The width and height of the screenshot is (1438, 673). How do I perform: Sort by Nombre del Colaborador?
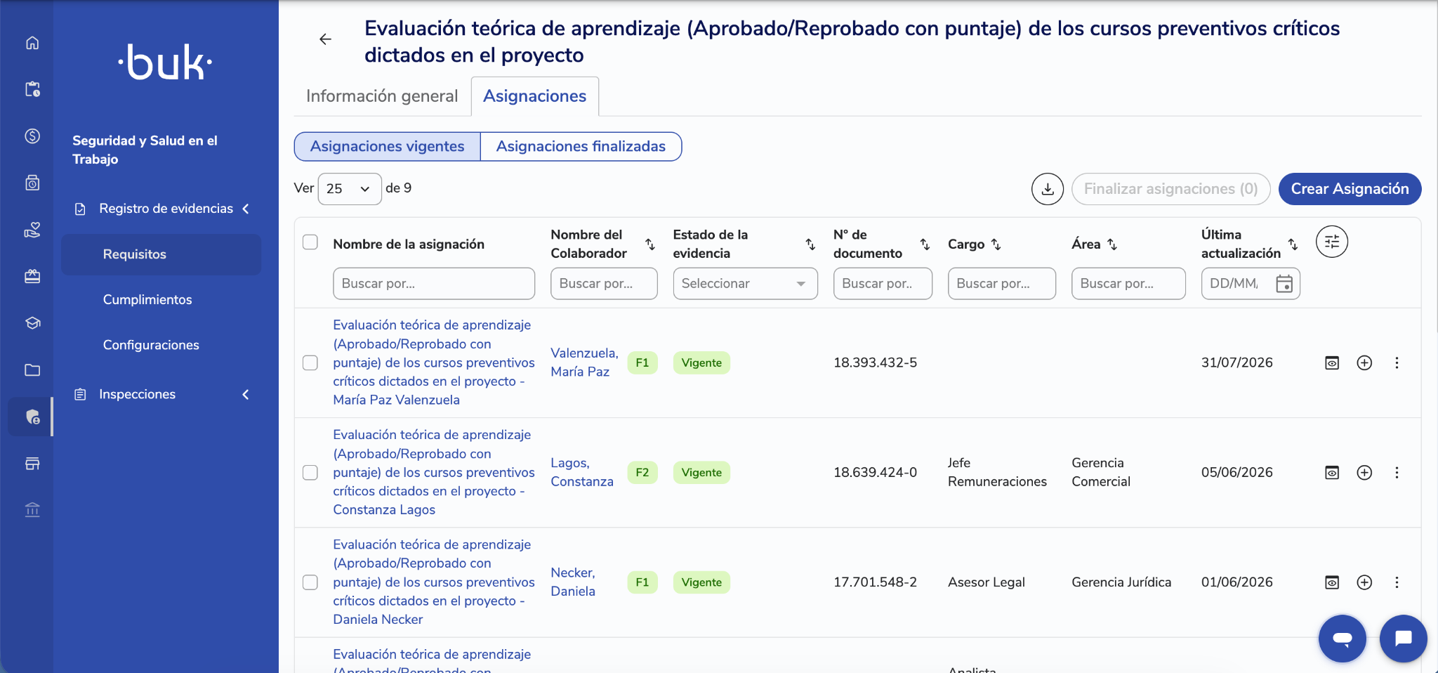(x=650, y=244)
